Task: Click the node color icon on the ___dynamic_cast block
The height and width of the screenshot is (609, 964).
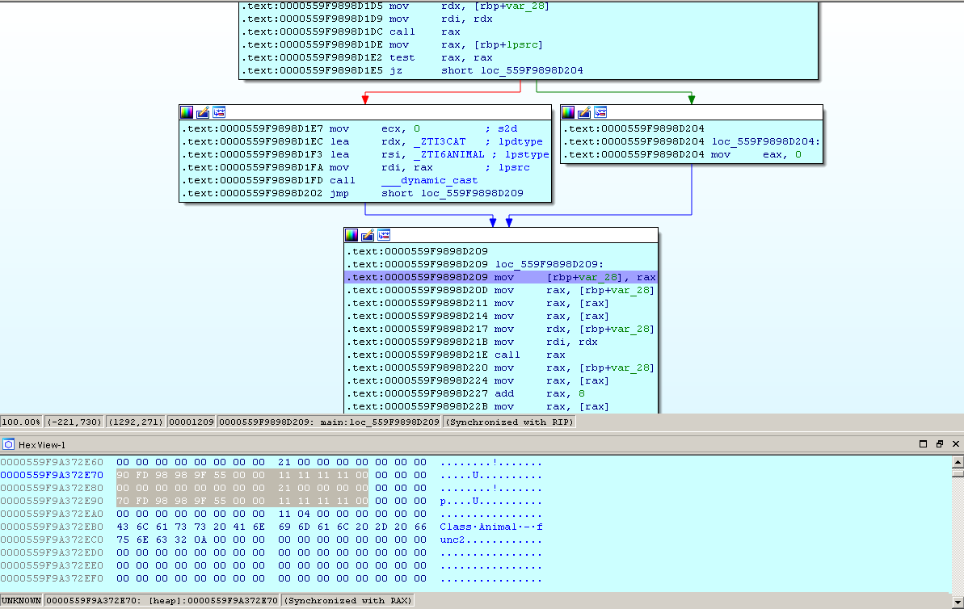Action: click(x=187, y=111)
